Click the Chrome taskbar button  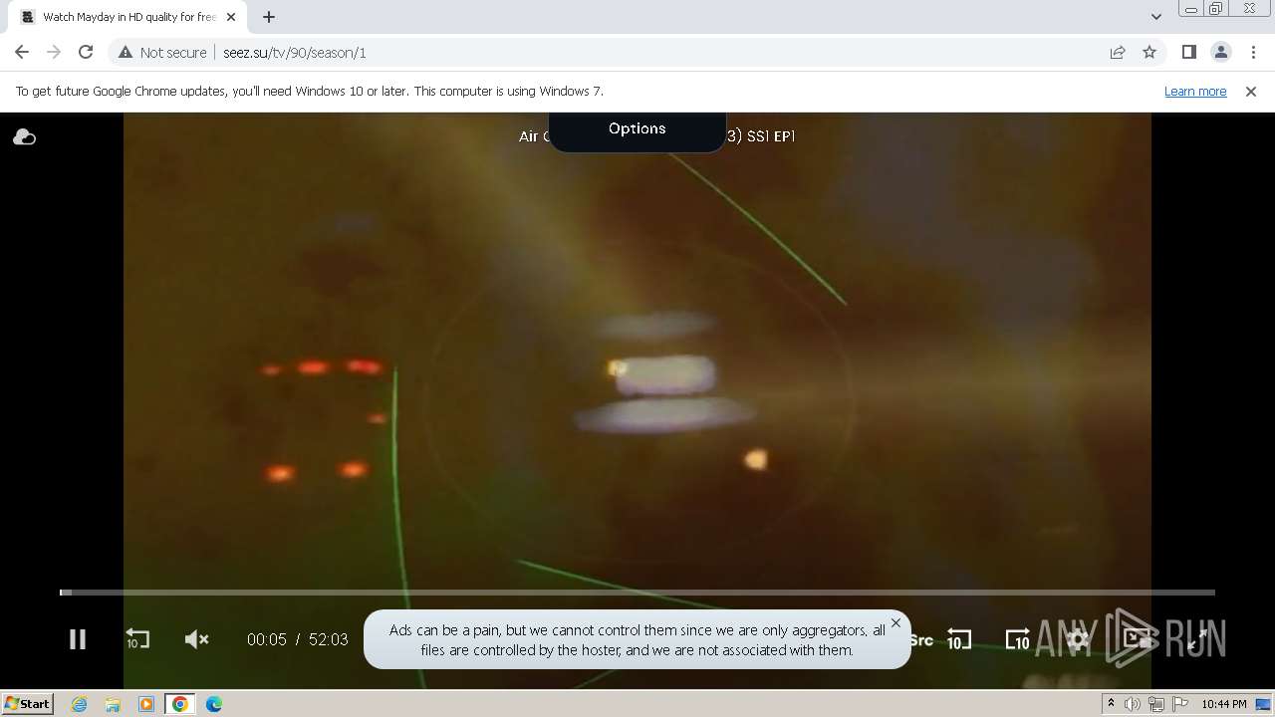pyautogui.click(x=180, y=704)
